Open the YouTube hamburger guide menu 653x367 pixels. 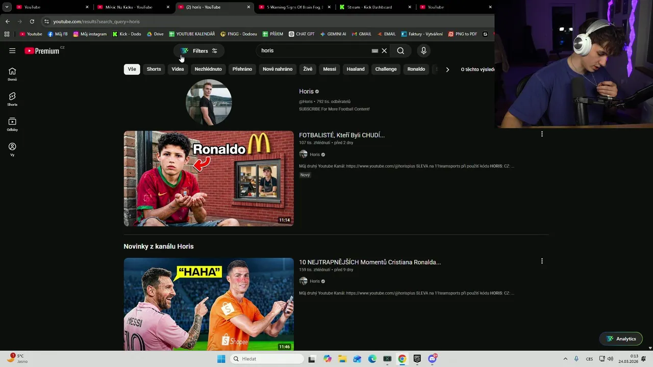tap(12, 50)
